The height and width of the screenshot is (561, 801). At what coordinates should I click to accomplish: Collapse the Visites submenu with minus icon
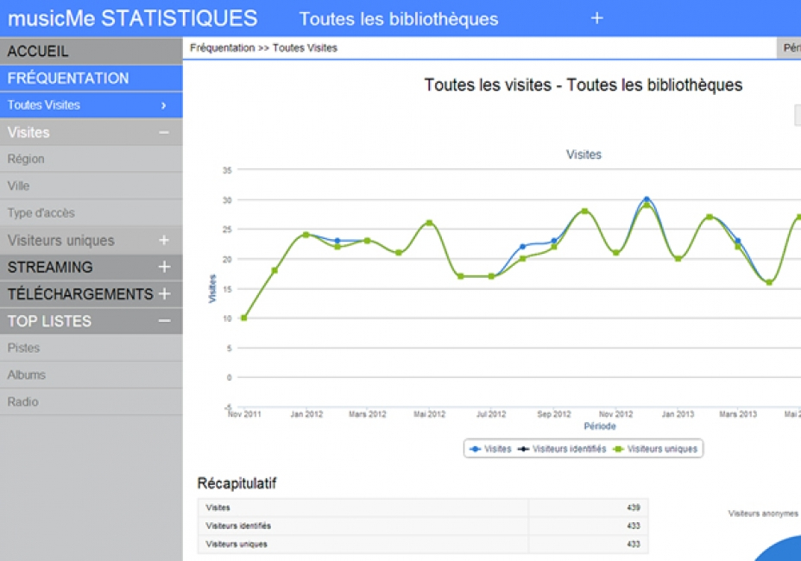(164, 133)
